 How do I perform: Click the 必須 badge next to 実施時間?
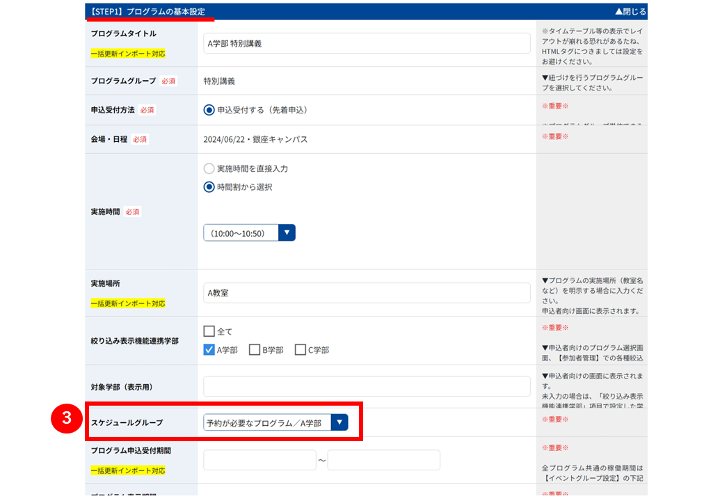click(133, 212)
